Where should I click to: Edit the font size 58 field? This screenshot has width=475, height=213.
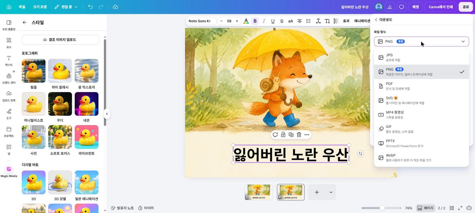(229, 21)
